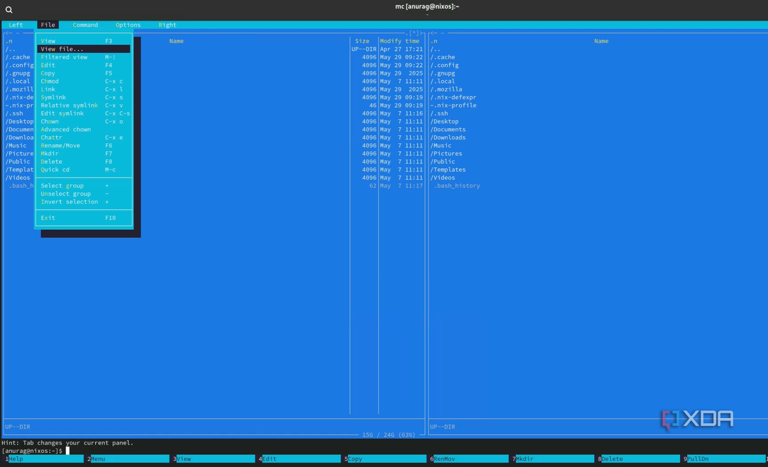This screenshot has width=768, height=467.
Task: Click the 1Help function key button
Action: pos(44,459)
